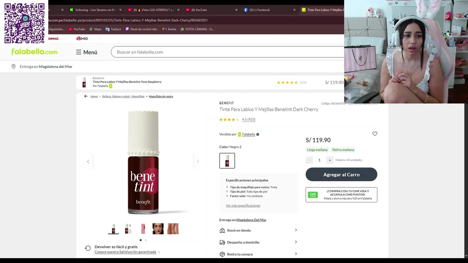468x263 pixels.
Task: Select the Negro 2 color swatch
Action: pos(227,161)
